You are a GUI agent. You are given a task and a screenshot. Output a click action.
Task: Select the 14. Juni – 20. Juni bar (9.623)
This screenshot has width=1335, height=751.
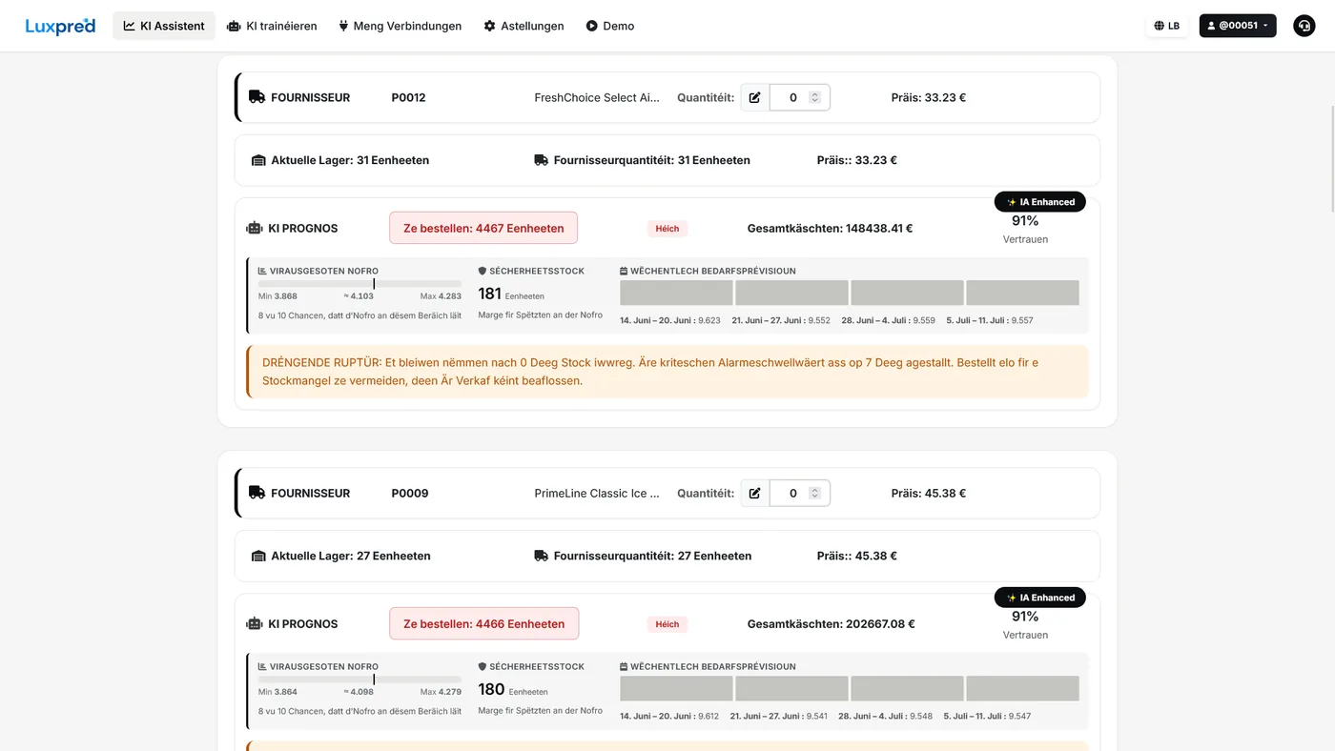coord(676,293)
